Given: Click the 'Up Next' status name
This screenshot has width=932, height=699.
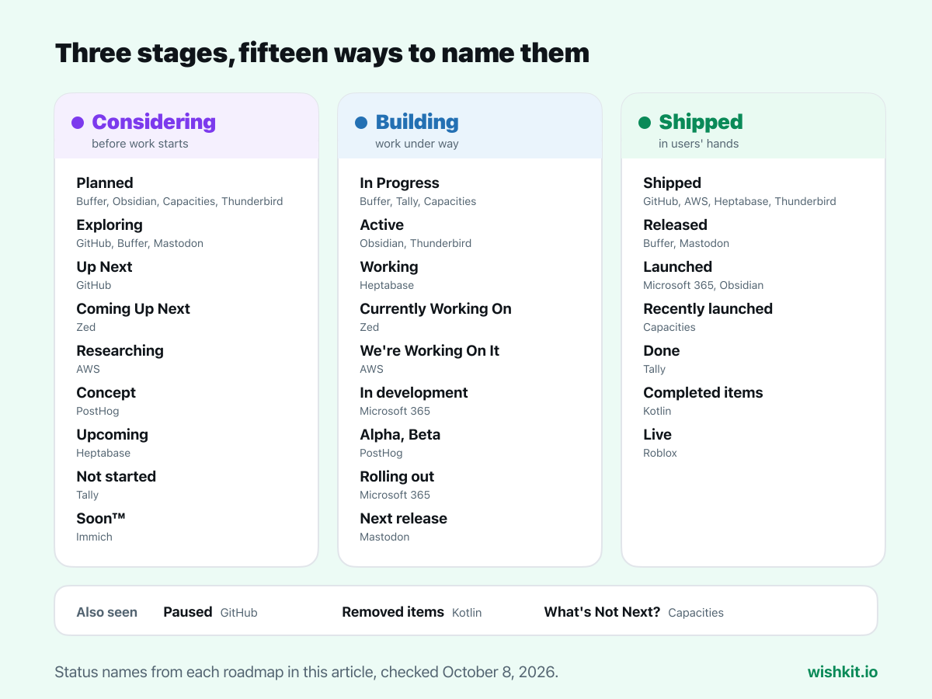Looking at the screenshot, I should [x=104, y=267].
